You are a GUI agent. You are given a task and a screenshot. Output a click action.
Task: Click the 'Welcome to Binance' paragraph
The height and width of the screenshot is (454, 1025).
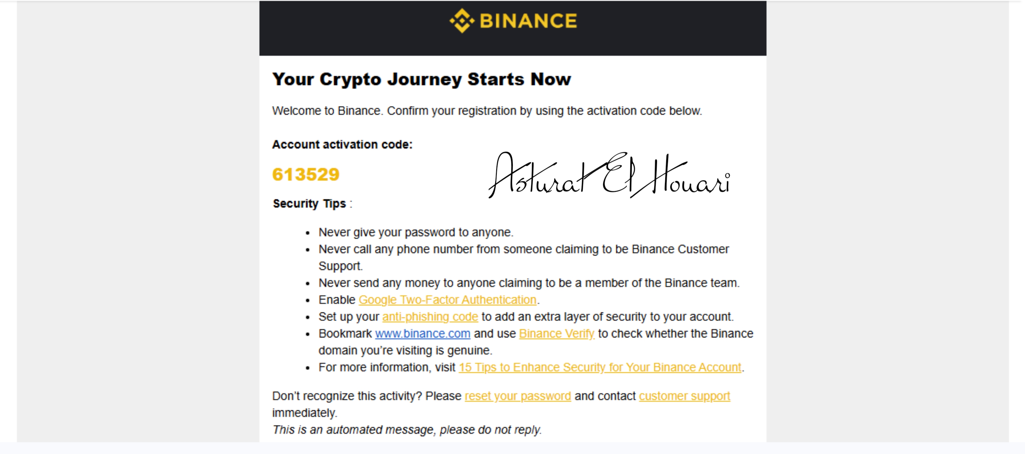point(487,110)
